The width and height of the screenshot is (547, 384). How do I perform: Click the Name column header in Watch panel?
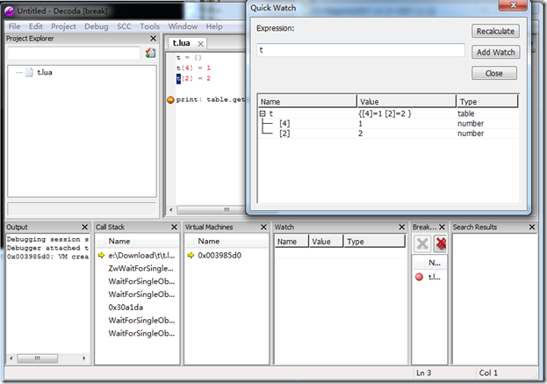tap(291, 242)
